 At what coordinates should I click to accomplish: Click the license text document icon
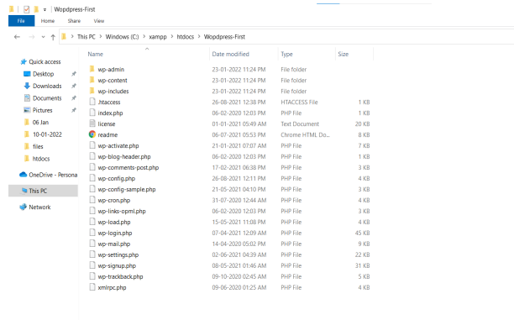click(x=92, y=123)
